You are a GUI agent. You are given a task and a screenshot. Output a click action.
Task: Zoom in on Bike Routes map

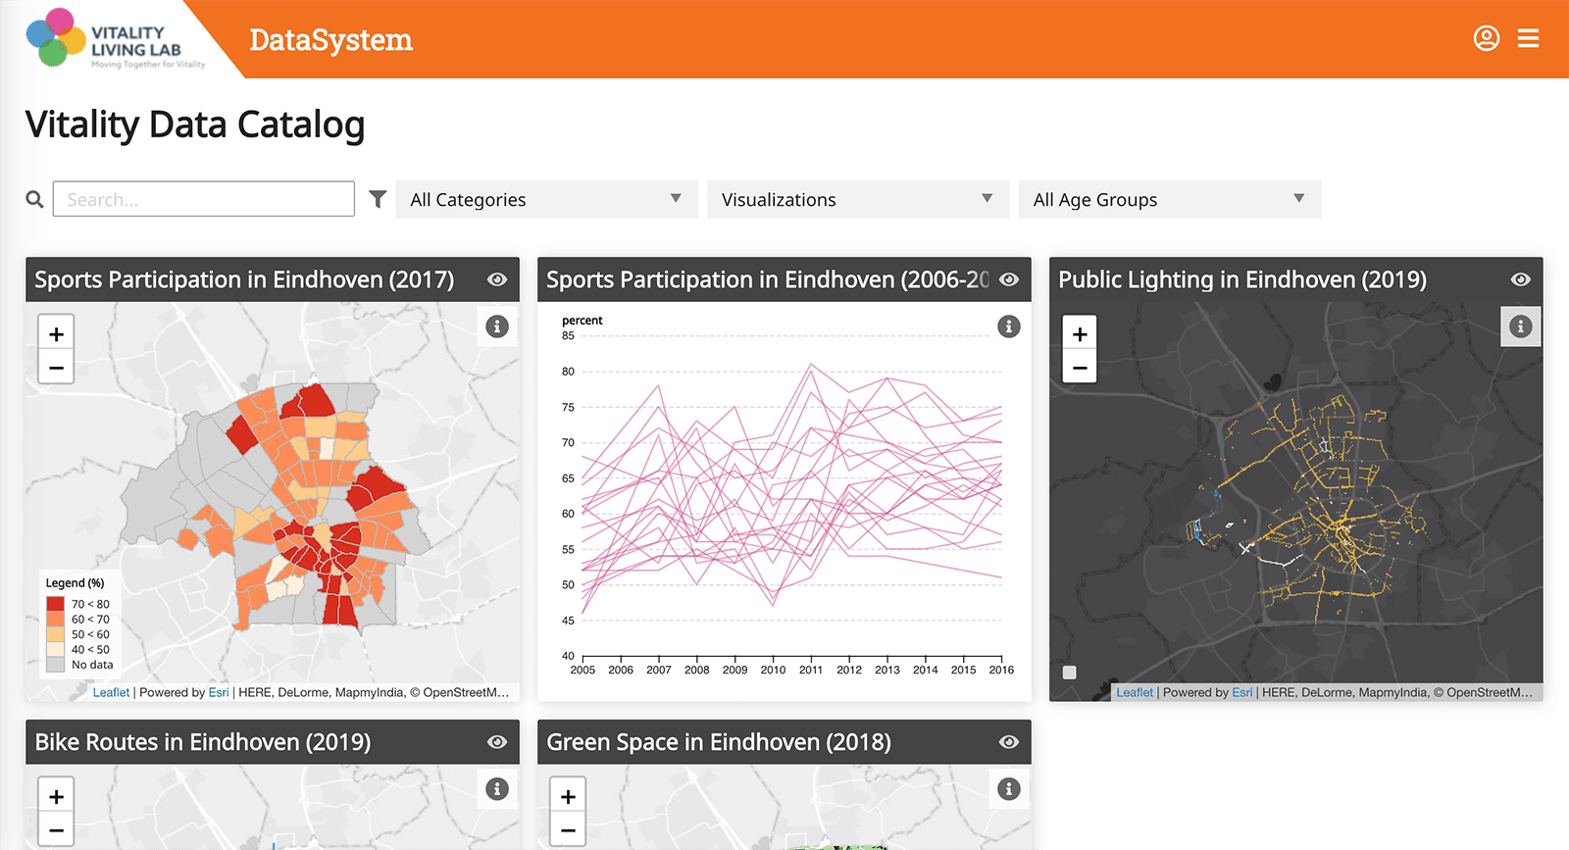click(x=56, y=796)
